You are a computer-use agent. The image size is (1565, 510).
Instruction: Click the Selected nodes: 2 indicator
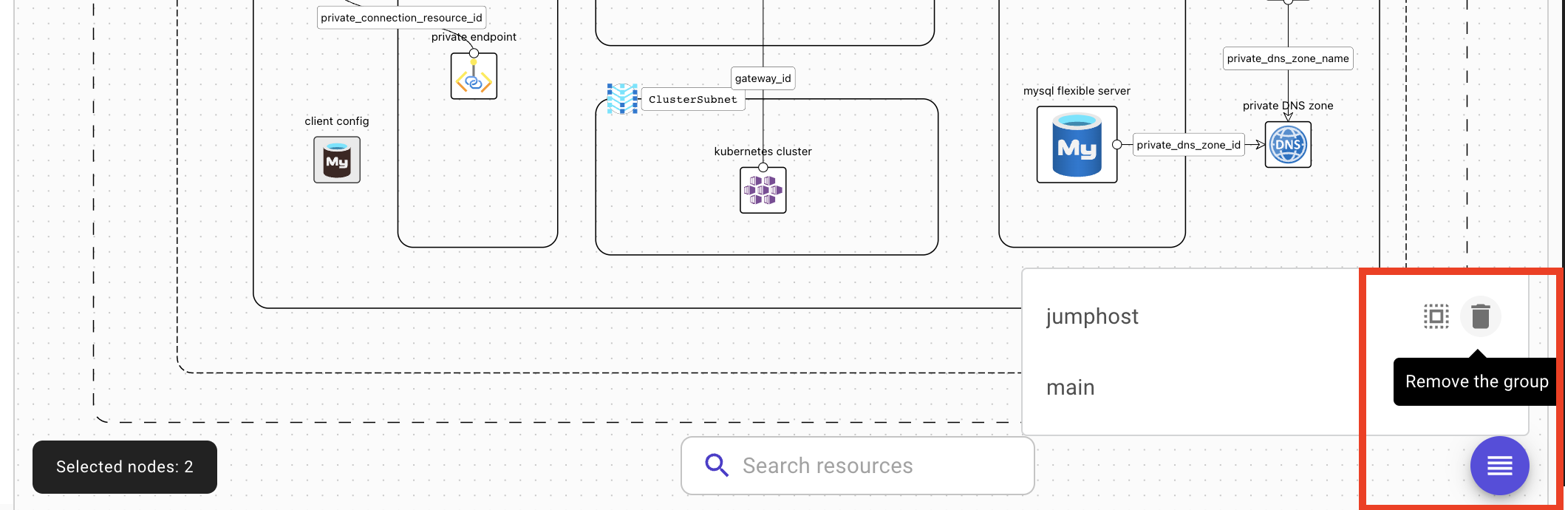(x=125, y=467)
